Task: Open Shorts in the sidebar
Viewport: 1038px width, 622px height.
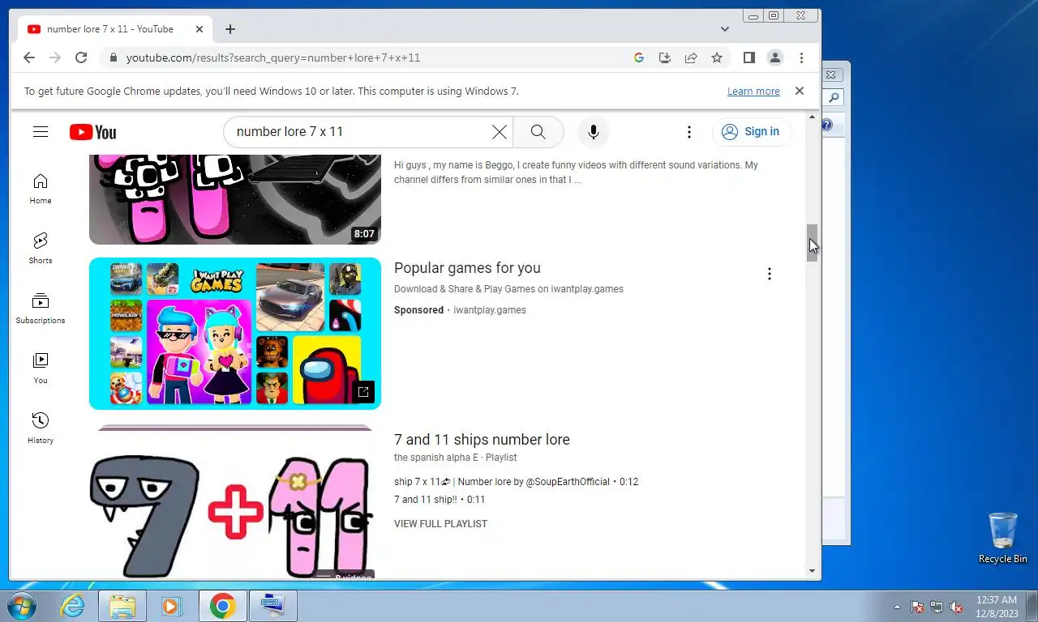Action: pos(41,249)
